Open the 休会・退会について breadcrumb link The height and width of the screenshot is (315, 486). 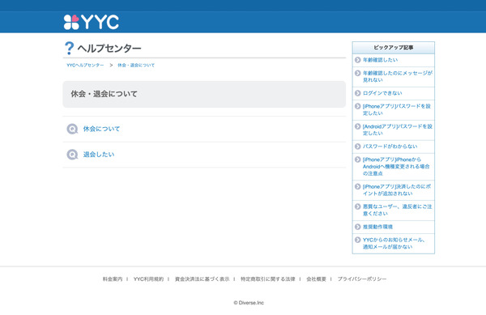[x=136, y=65]
